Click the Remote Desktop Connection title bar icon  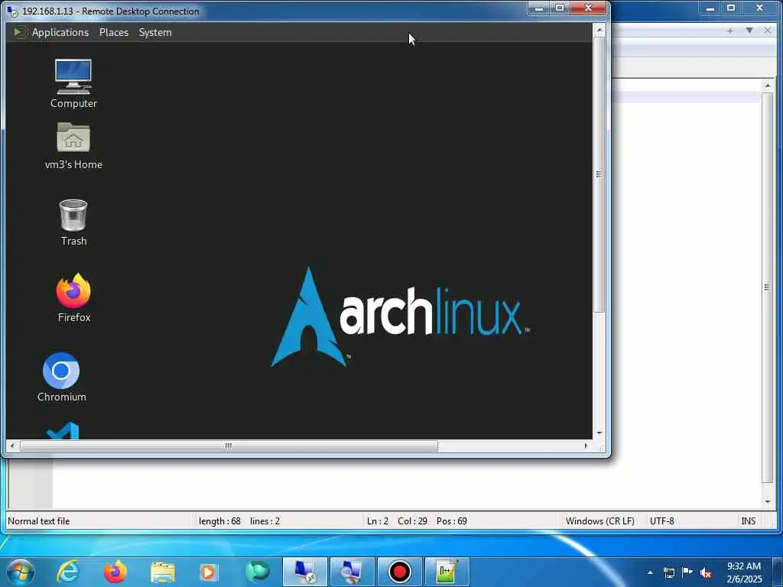[12, 11]
